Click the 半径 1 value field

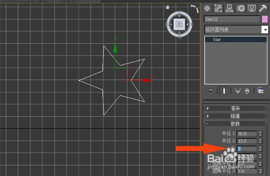click(247, 134)
